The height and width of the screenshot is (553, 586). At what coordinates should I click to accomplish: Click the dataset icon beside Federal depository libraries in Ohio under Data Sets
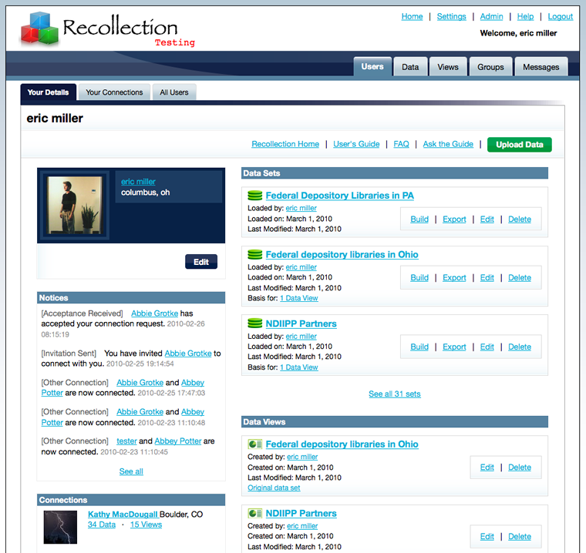click(x=255, y=254)
